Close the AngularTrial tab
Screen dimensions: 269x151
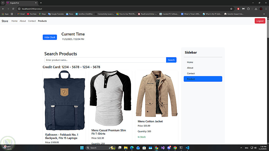tap(36, 3)
